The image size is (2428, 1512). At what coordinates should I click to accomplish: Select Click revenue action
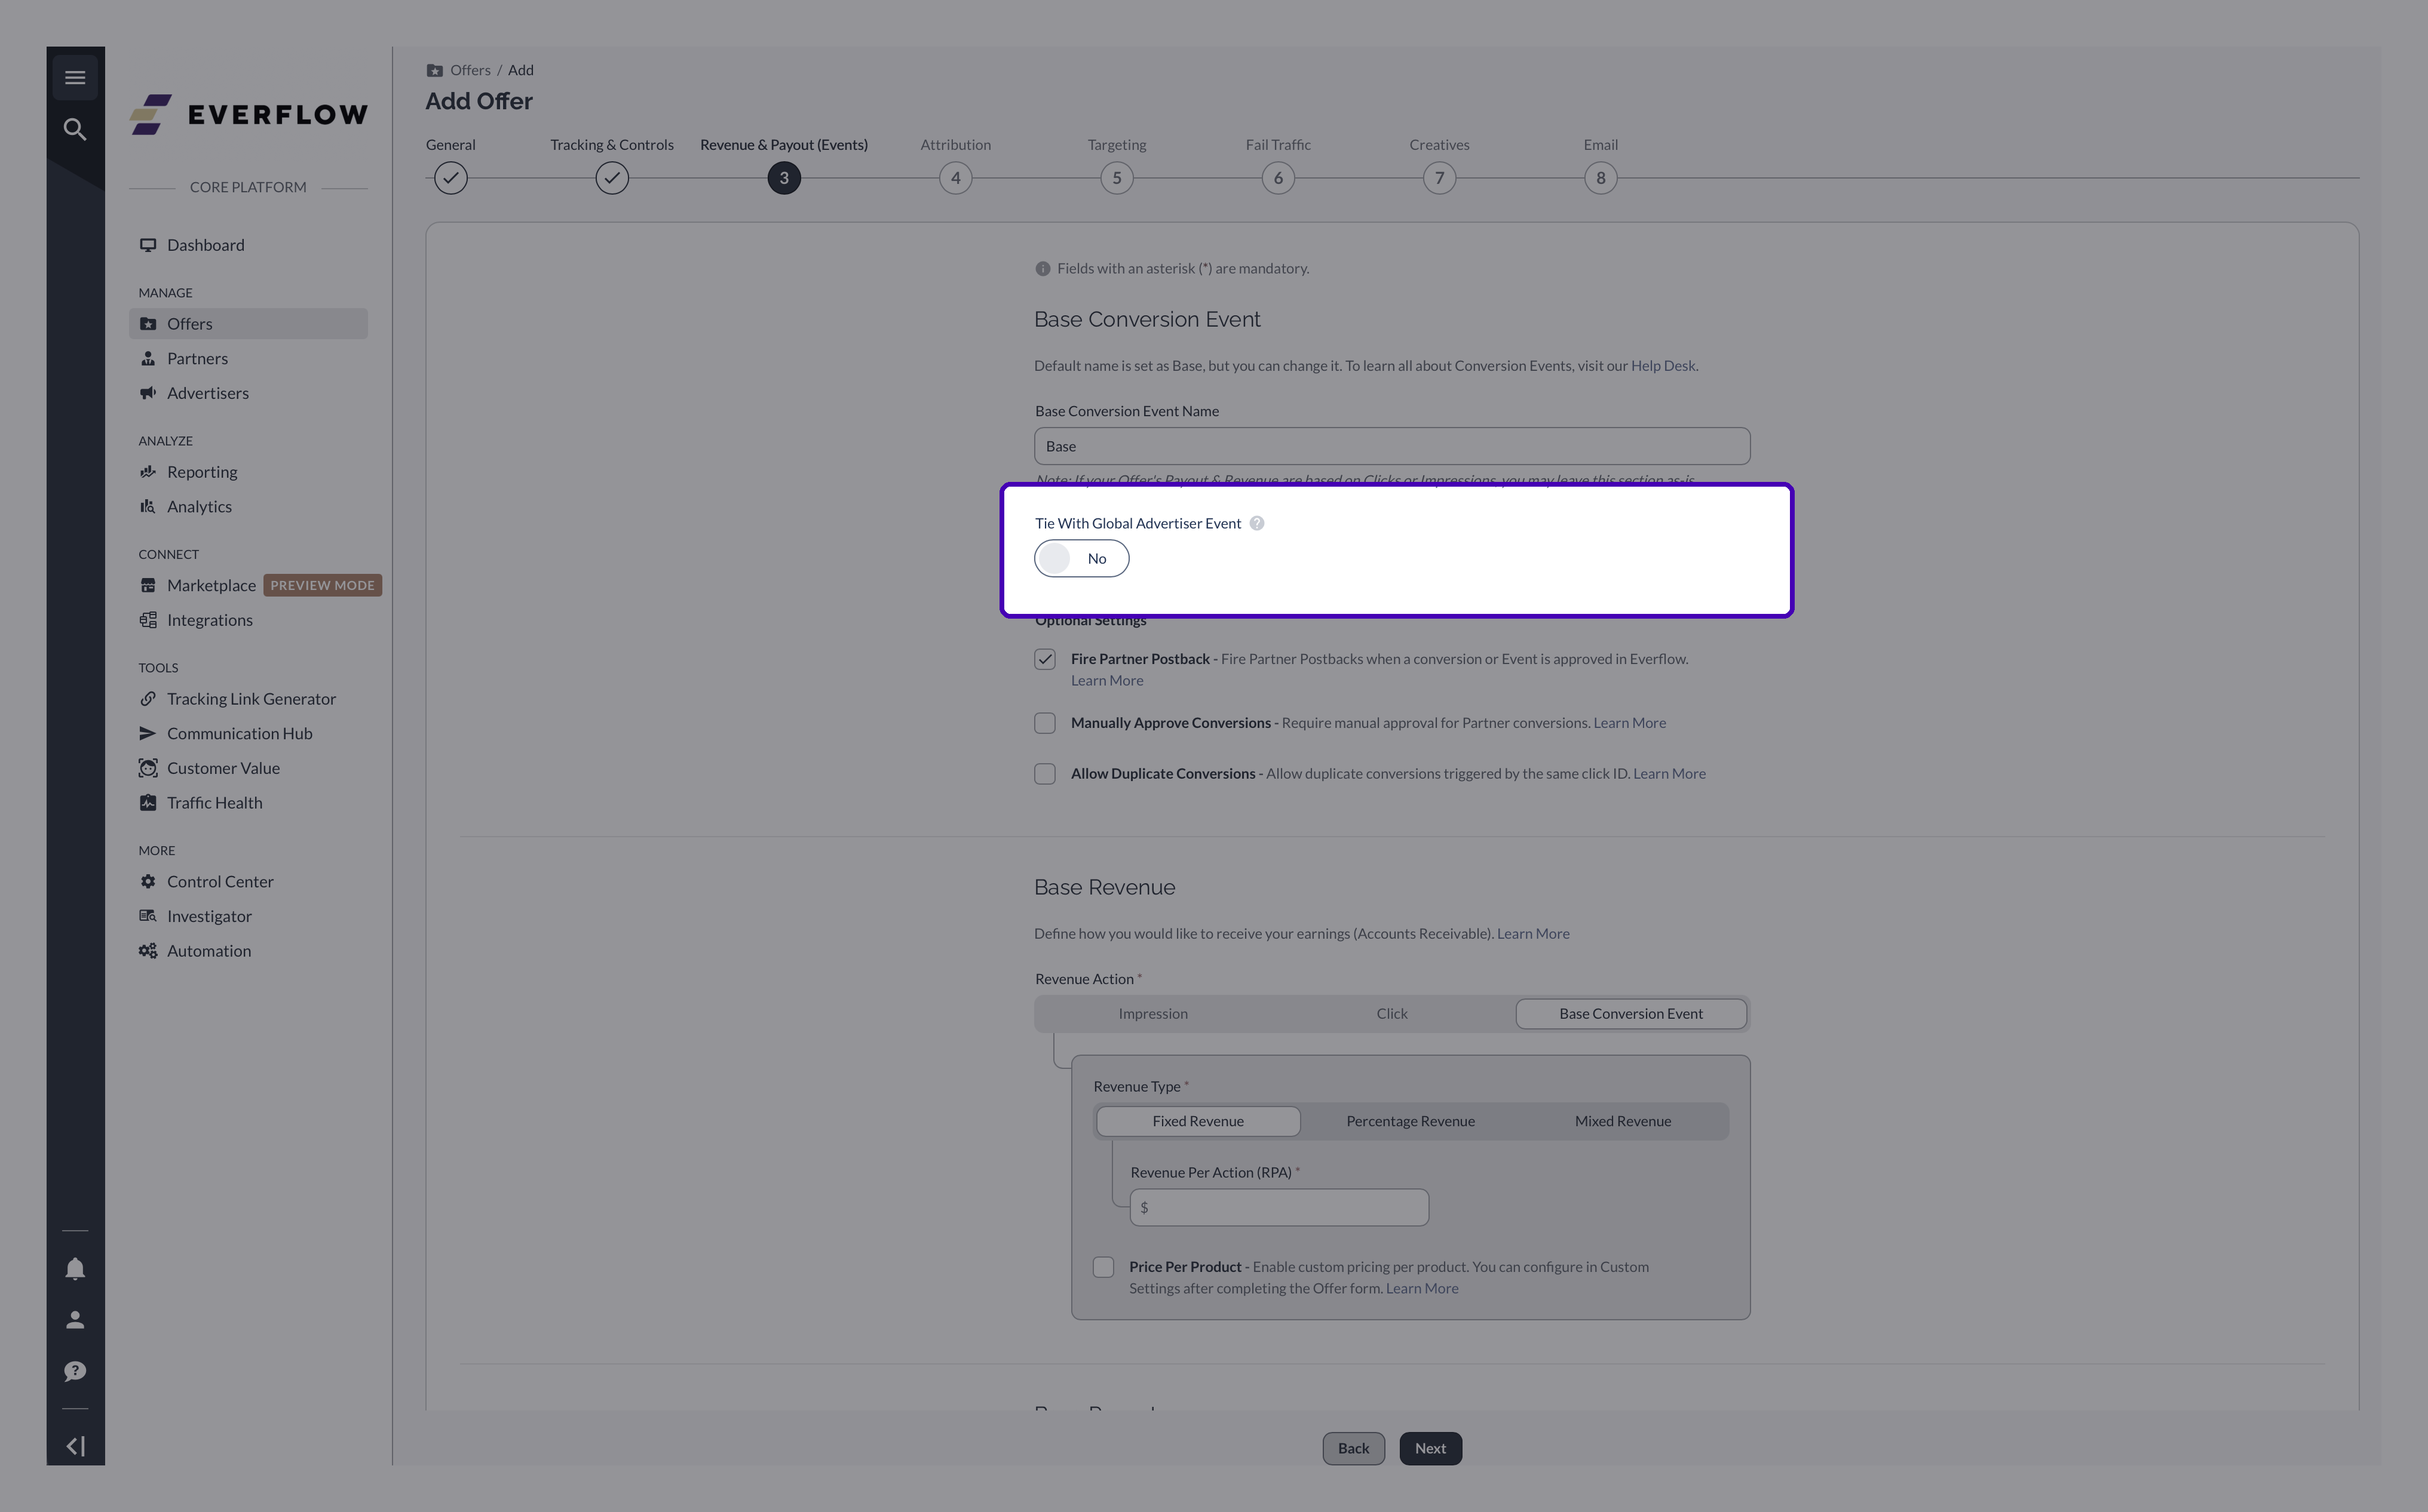[x=1391, y=1013]
